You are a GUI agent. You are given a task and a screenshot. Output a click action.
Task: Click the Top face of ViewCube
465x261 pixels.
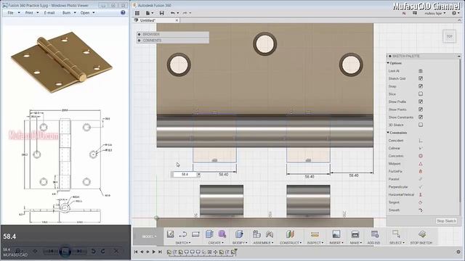pyautogui.click(x=449, y=36)
